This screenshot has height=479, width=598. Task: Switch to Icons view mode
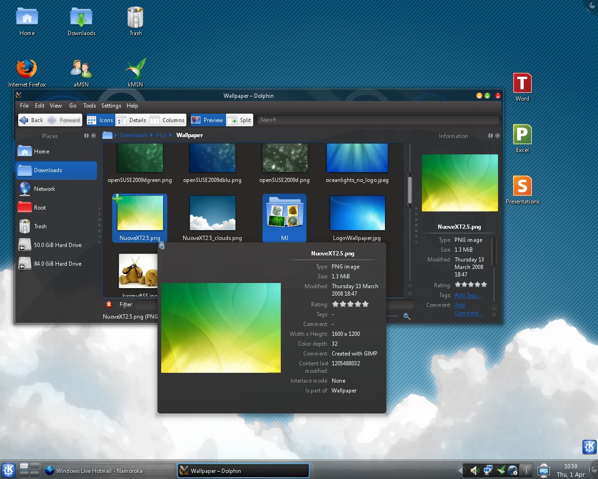click(x=100, y=120)
